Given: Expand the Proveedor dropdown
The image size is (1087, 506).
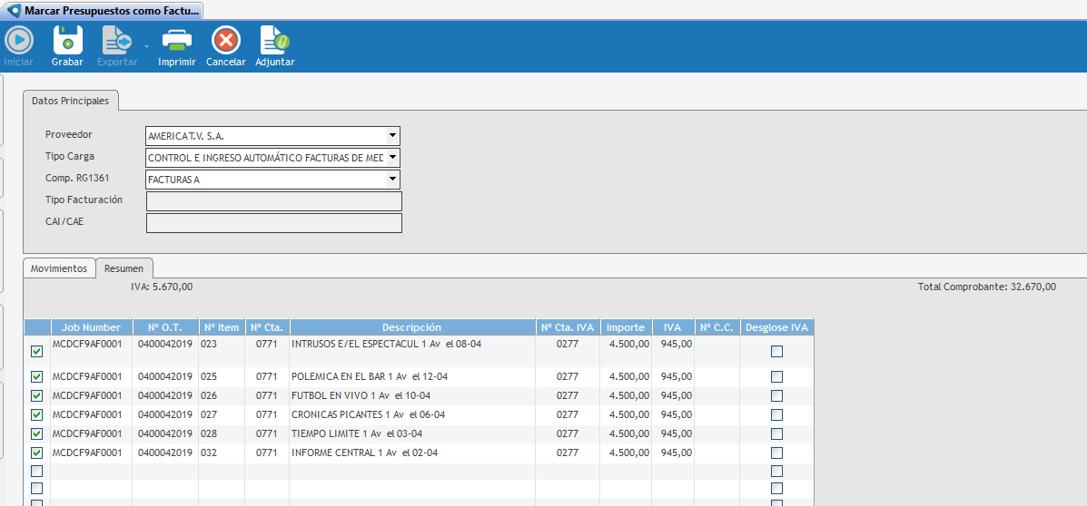Looking at the screenshot, I should (392, 136).
